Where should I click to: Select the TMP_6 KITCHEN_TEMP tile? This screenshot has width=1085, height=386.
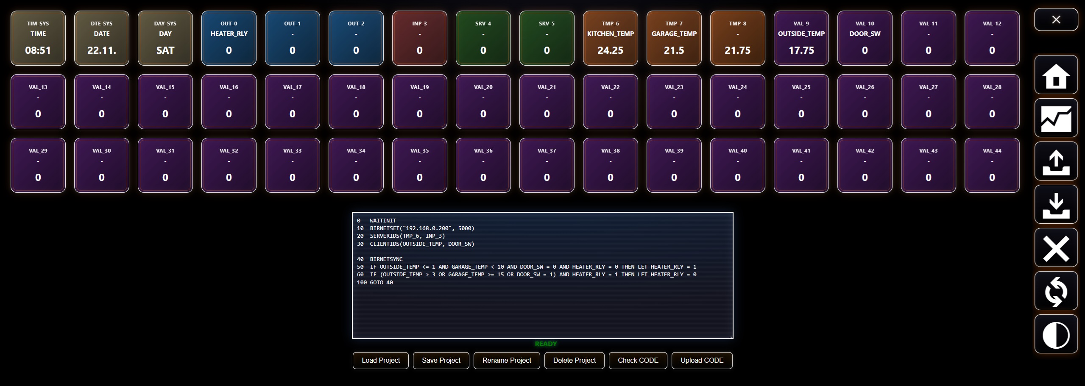pos(610,38)
